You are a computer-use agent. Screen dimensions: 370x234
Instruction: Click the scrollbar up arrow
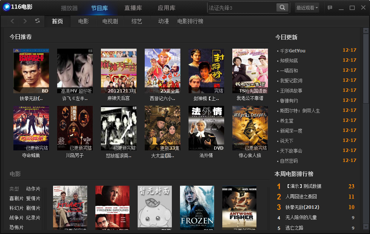click(366, 30)
